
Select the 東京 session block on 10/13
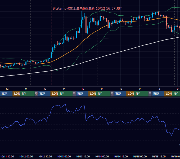(82, 94)
